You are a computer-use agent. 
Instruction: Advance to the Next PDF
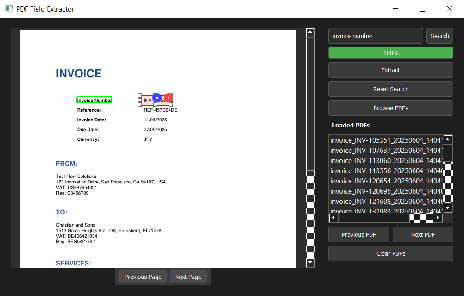pos(422,234)
